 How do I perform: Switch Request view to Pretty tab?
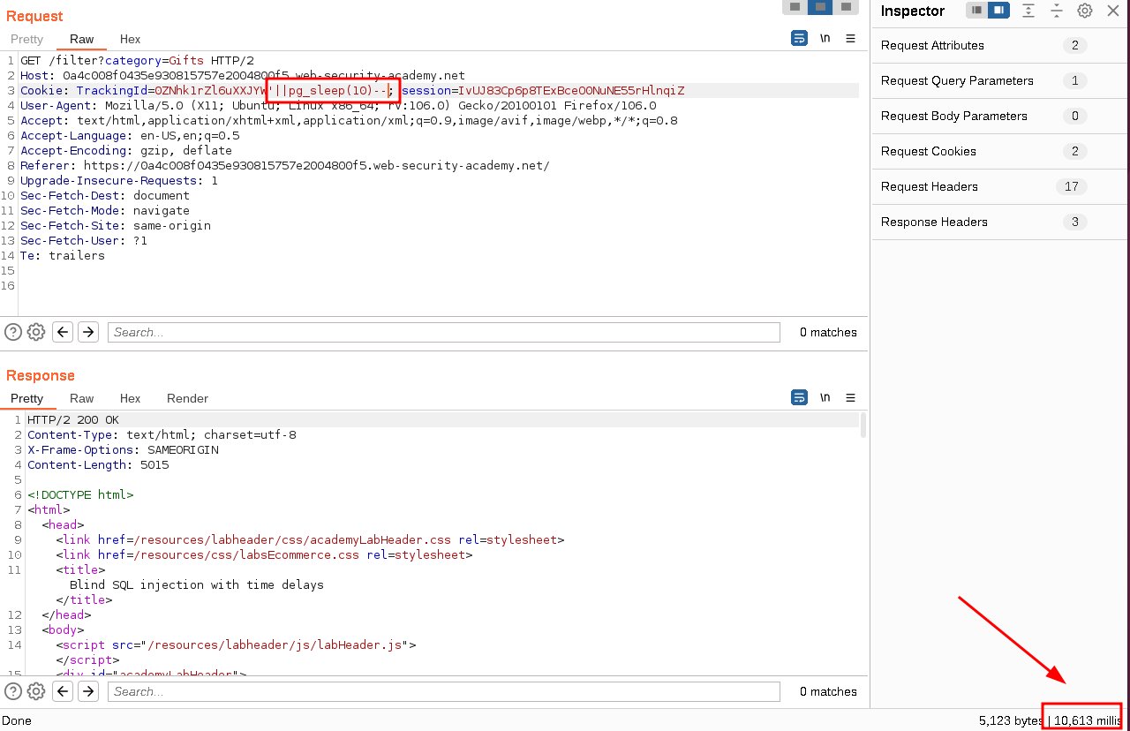point(26,39)
